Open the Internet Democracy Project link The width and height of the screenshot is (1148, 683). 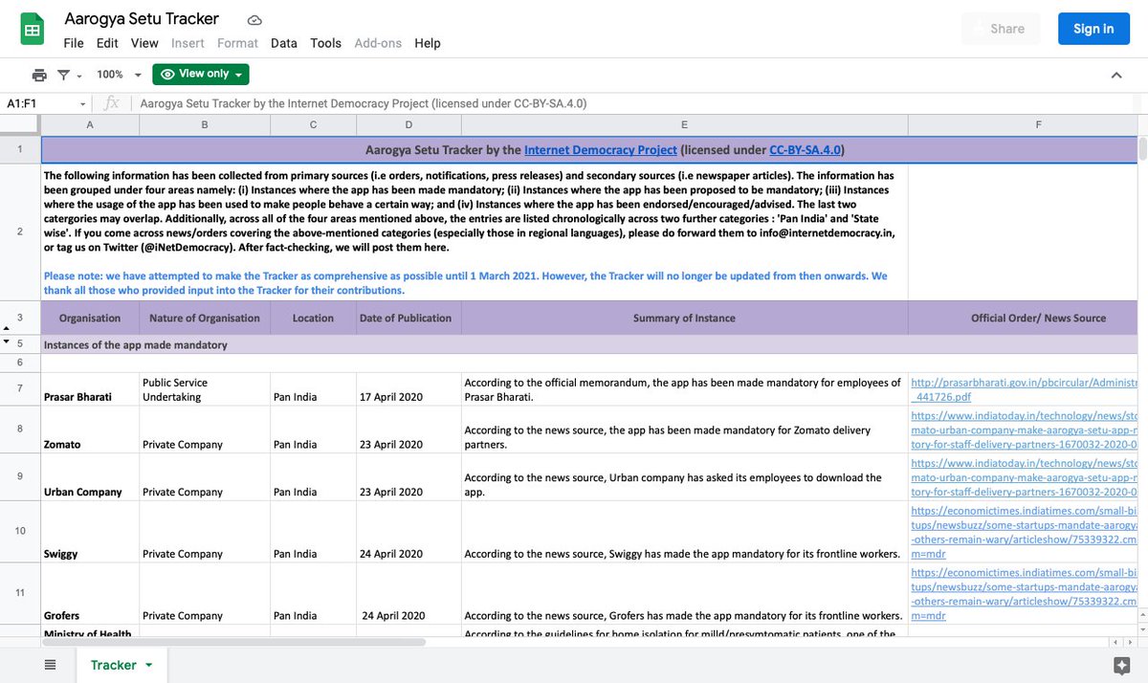pyautogui.click(x=601, y=150)
